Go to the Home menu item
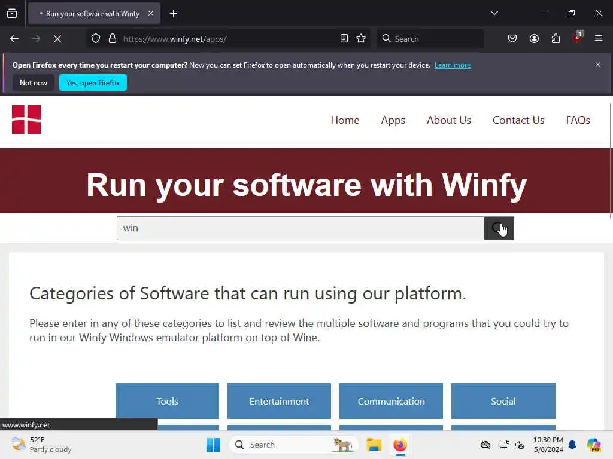 tap(345, 120)
